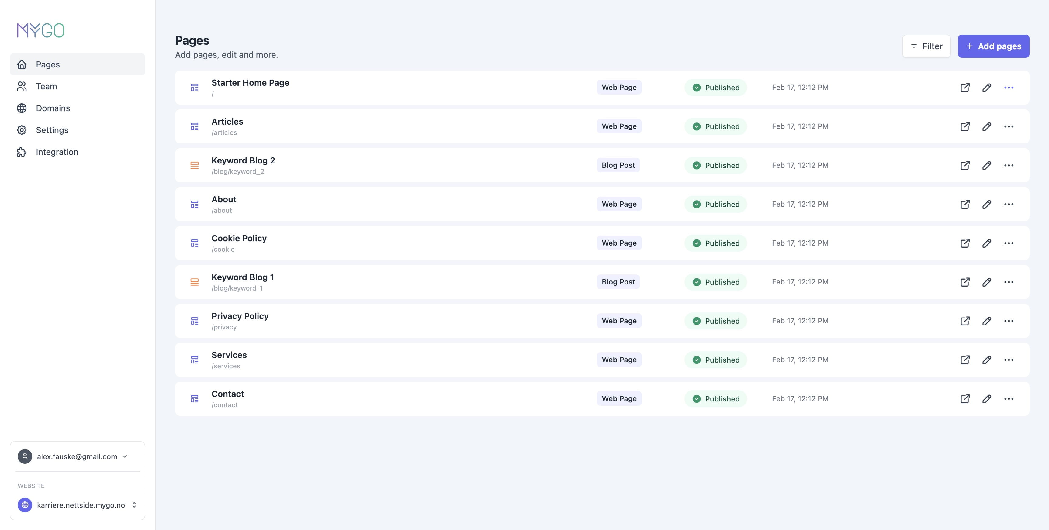Edit the Articles page with pencil icon
The width and height of the screenshot is (1049, 530).
pos(986,127)
